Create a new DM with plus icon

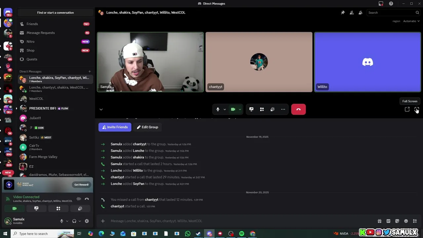pyautogui.click(x=90, y=71)
